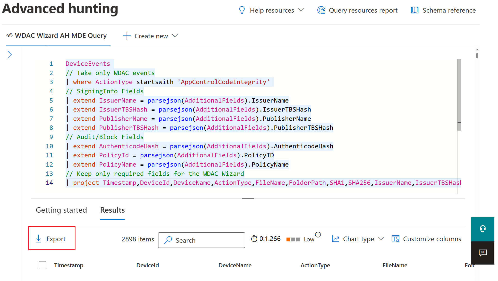
Task: Expand the collapsed left schema pane
Action: tap(10, 55)
